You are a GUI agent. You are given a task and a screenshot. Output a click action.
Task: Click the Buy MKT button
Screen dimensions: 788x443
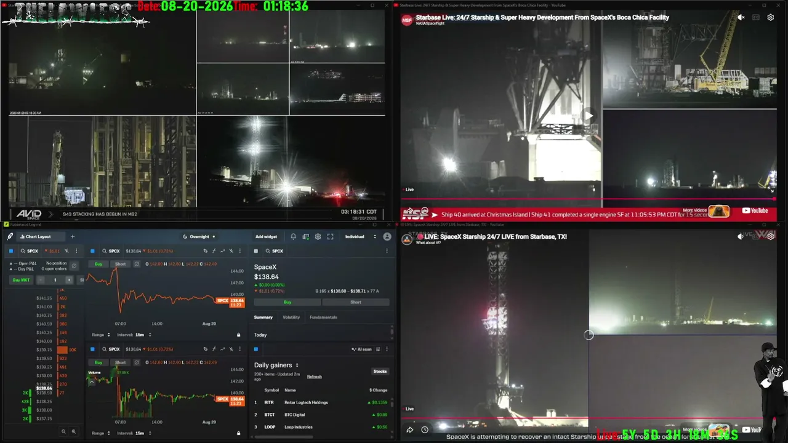[x=21, y=280]
